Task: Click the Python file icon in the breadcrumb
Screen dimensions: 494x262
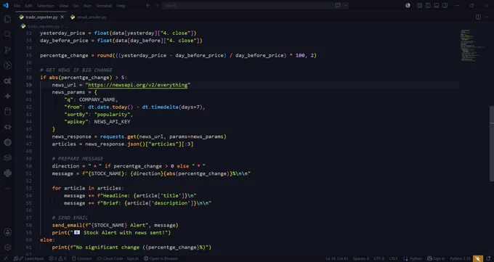Action: (x=23, y=26)
